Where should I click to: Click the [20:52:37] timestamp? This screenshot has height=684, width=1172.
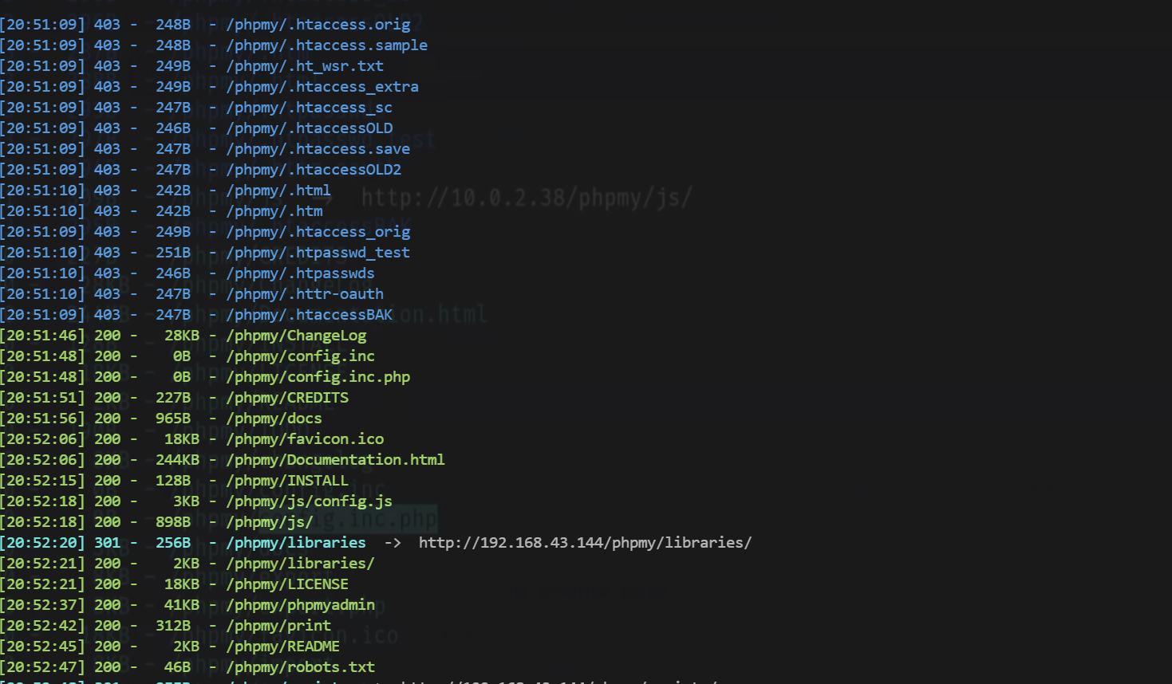coord(42,605)
